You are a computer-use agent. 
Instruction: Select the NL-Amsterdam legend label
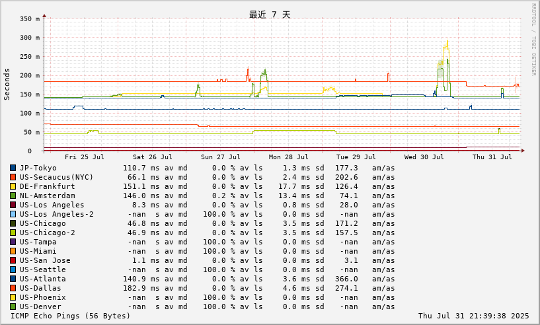47,196
